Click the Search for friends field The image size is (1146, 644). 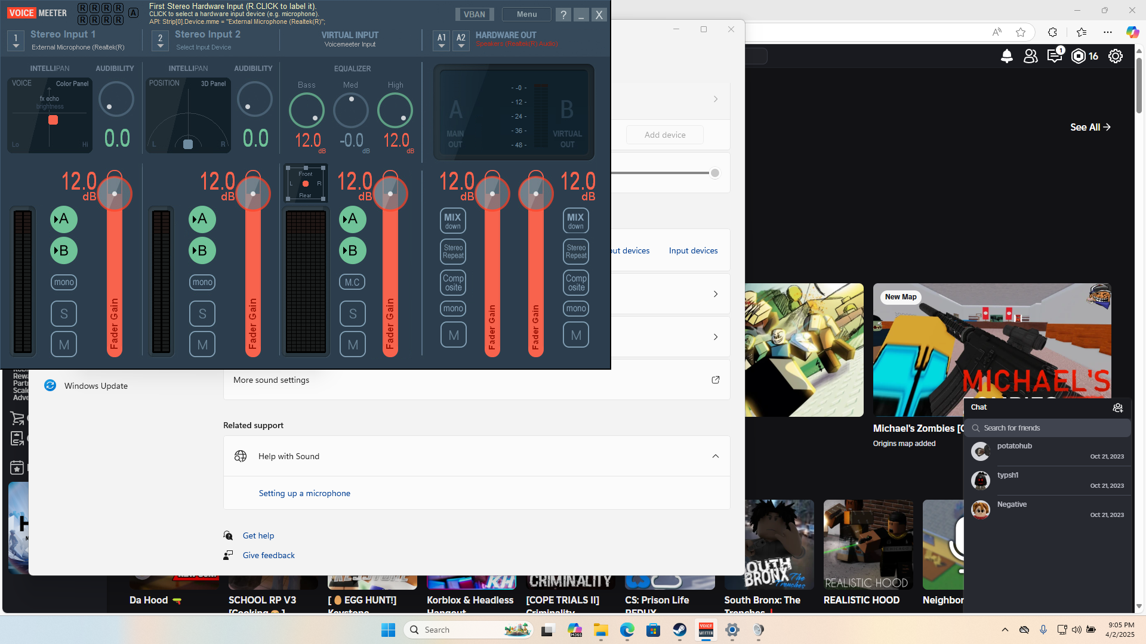point(1050,428)
